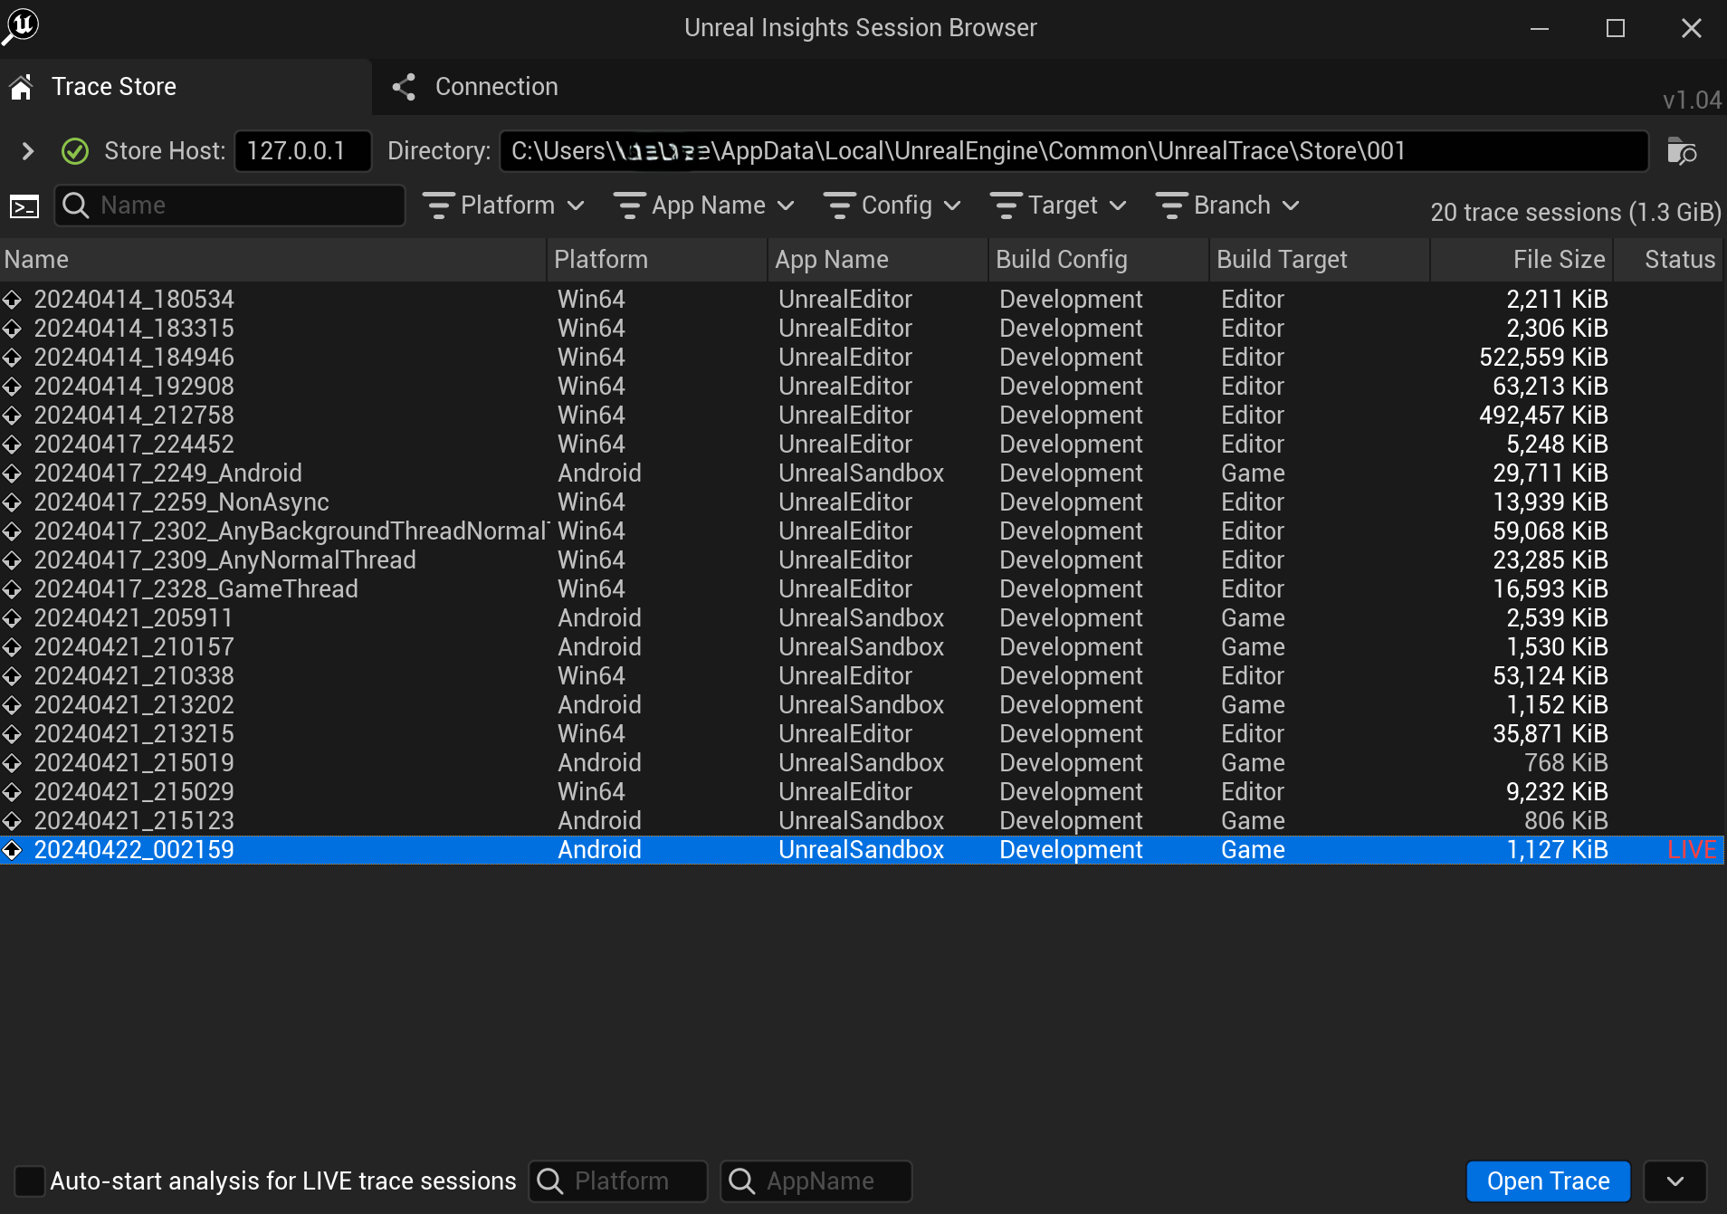Click the Unreal Insights logo icon
1727x1214 pixels.
click(x=20, y=25)
